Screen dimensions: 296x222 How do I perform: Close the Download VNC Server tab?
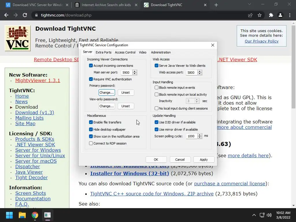(67, 5)
